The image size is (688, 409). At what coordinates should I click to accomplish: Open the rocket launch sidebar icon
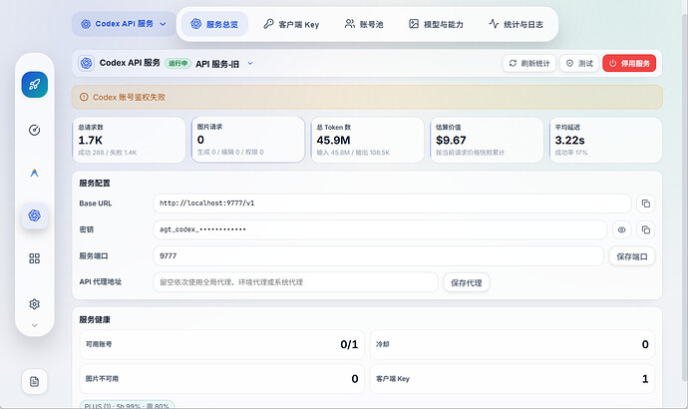[x=35, y=85]
